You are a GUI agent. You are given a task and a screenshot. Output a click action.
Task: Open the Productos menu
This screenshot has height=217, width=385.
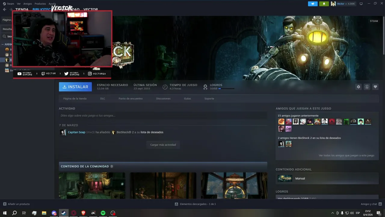[x=40, y=4]
